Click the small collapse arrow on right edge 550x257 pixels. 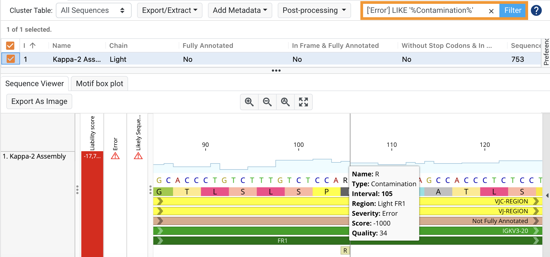[x=547, y=195]
